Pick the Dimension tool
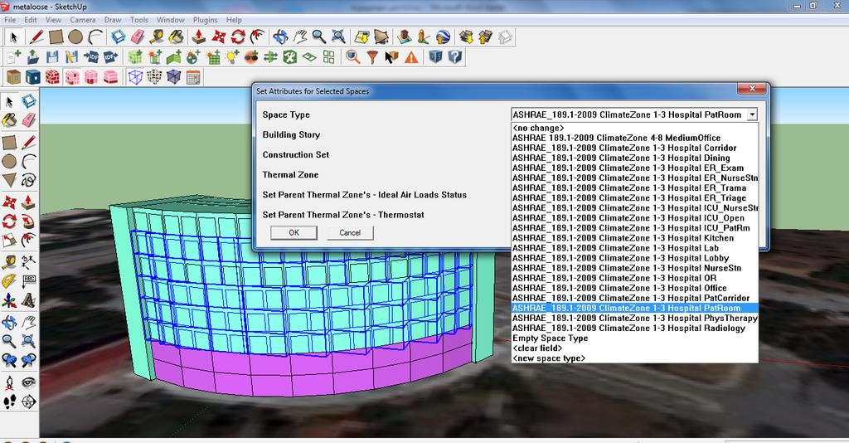This screenshot has width=849, height=443. pyautogui.click(x=29, y=263)
